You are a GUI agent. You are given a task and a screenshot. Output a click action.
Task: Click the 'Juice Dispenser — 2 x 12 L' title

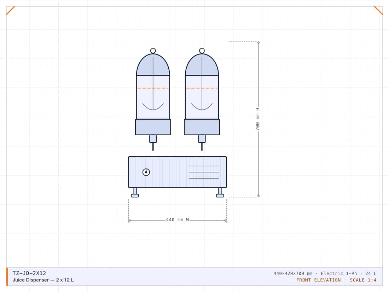click(43, 280)
